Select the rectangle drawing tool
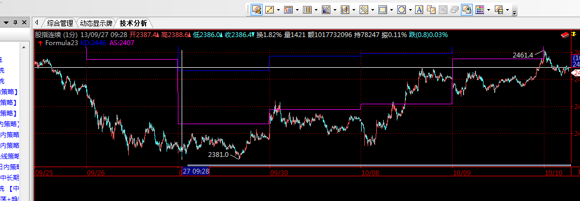 [x=383, y=10]
